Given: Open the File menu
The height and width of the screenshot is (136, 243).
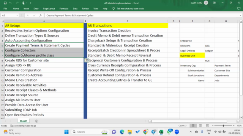Looking at the screenshot, I should [x=5, y=9].
